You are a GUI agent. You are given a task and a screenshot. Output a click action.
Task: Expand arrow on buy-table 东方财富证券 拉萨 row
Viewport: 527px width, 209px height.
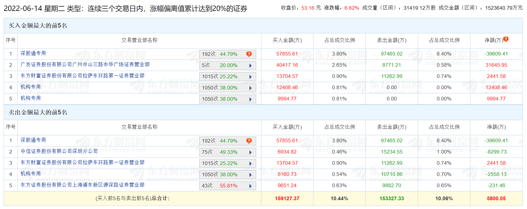click(x=250, y=77)
